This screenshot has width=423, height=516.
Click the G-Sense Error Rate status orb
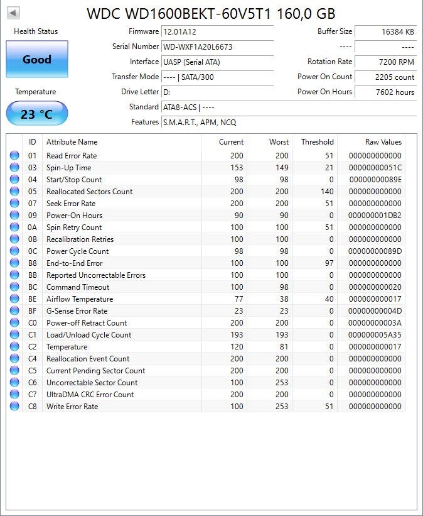tap(14, 311)
